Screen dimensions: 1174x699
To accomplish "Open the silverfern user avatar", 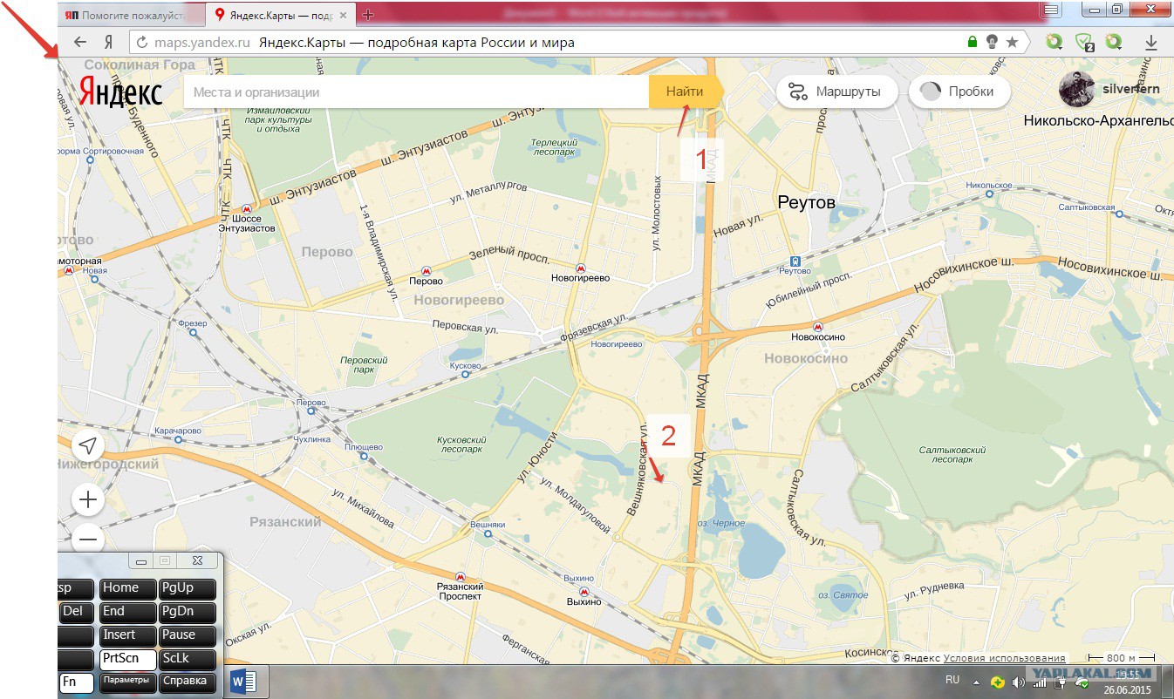I will (1076, 89).
